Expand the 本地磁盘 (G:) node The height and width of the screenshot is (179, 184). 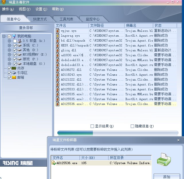(9, 64)
